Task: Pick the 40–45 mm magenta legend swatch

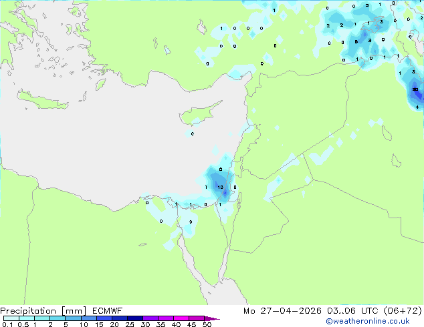Action: point(181,318)
